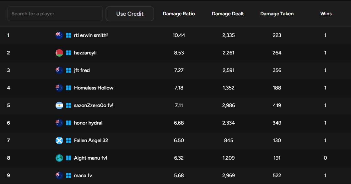Screen dimensions: 351x184
Task: Open player Homeless Hollow
Action: point(94,88)
